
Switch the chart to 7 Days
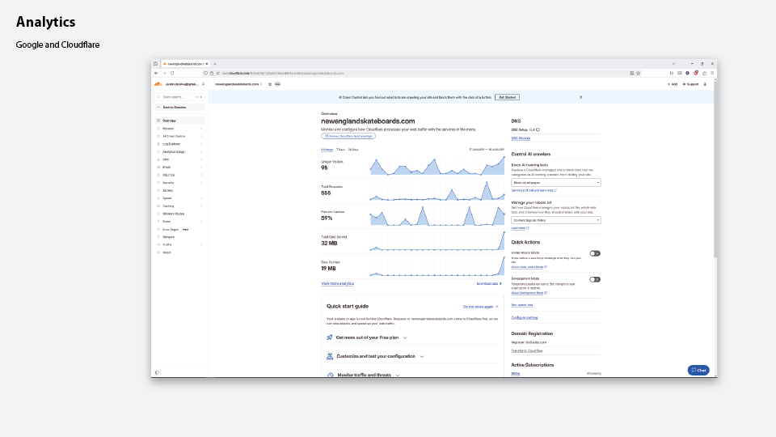click(x=340, y=150)
